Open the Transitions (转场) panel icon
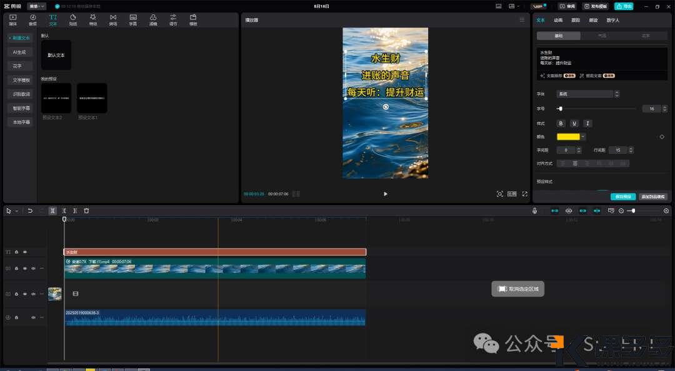 coord(112,19)
